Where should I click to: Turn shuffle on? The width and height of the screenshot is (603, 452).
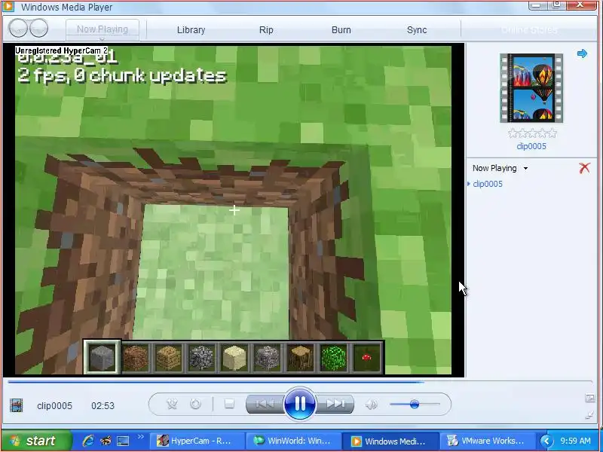point(172,404)
